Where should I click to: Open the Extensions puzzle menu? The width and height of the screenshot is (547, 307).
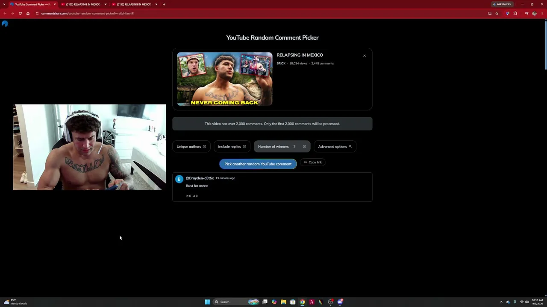click(515, 13)
